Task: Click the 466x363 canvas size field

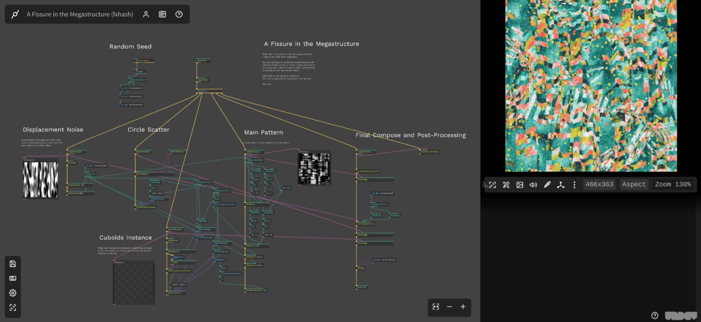Action: pos(599,185)
